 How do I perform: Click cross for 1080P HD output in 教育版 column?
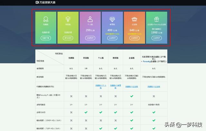click(116, 120)
